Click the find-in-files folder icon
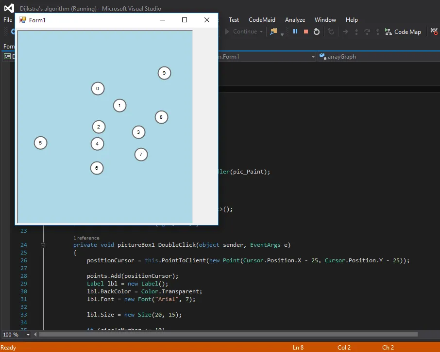 pos(274,32)
